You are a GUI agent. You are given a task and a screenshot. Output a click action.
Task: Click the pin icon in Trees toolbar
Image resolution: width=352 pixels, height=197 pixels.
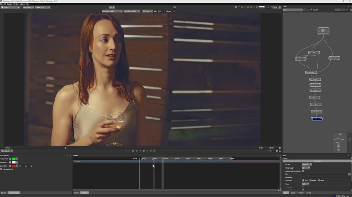pos(311,10)
